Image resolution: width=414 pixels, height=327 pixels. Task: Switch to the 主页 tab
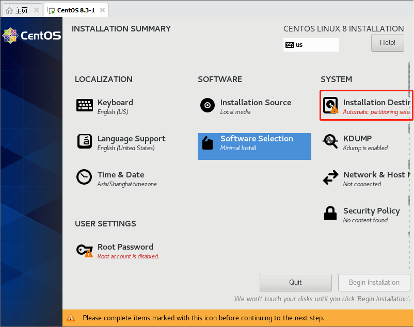pyautogui.click(x=22, y=10)
